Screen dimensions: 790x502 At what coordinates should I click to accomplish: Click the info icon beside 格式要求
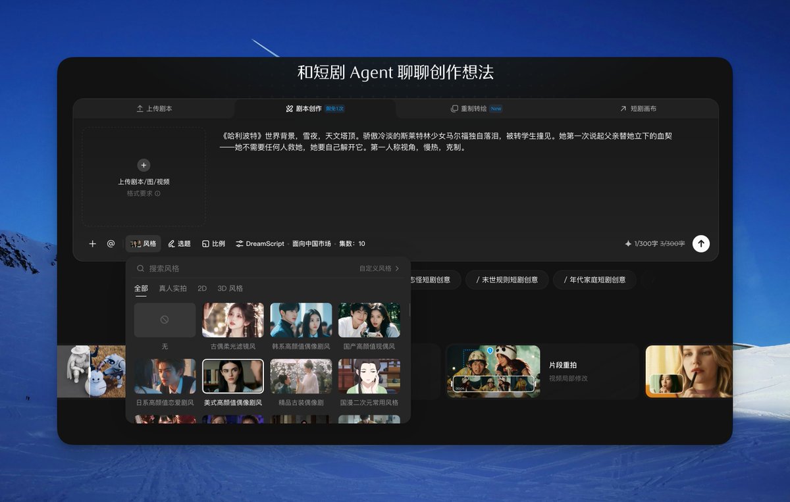(157, 193)
